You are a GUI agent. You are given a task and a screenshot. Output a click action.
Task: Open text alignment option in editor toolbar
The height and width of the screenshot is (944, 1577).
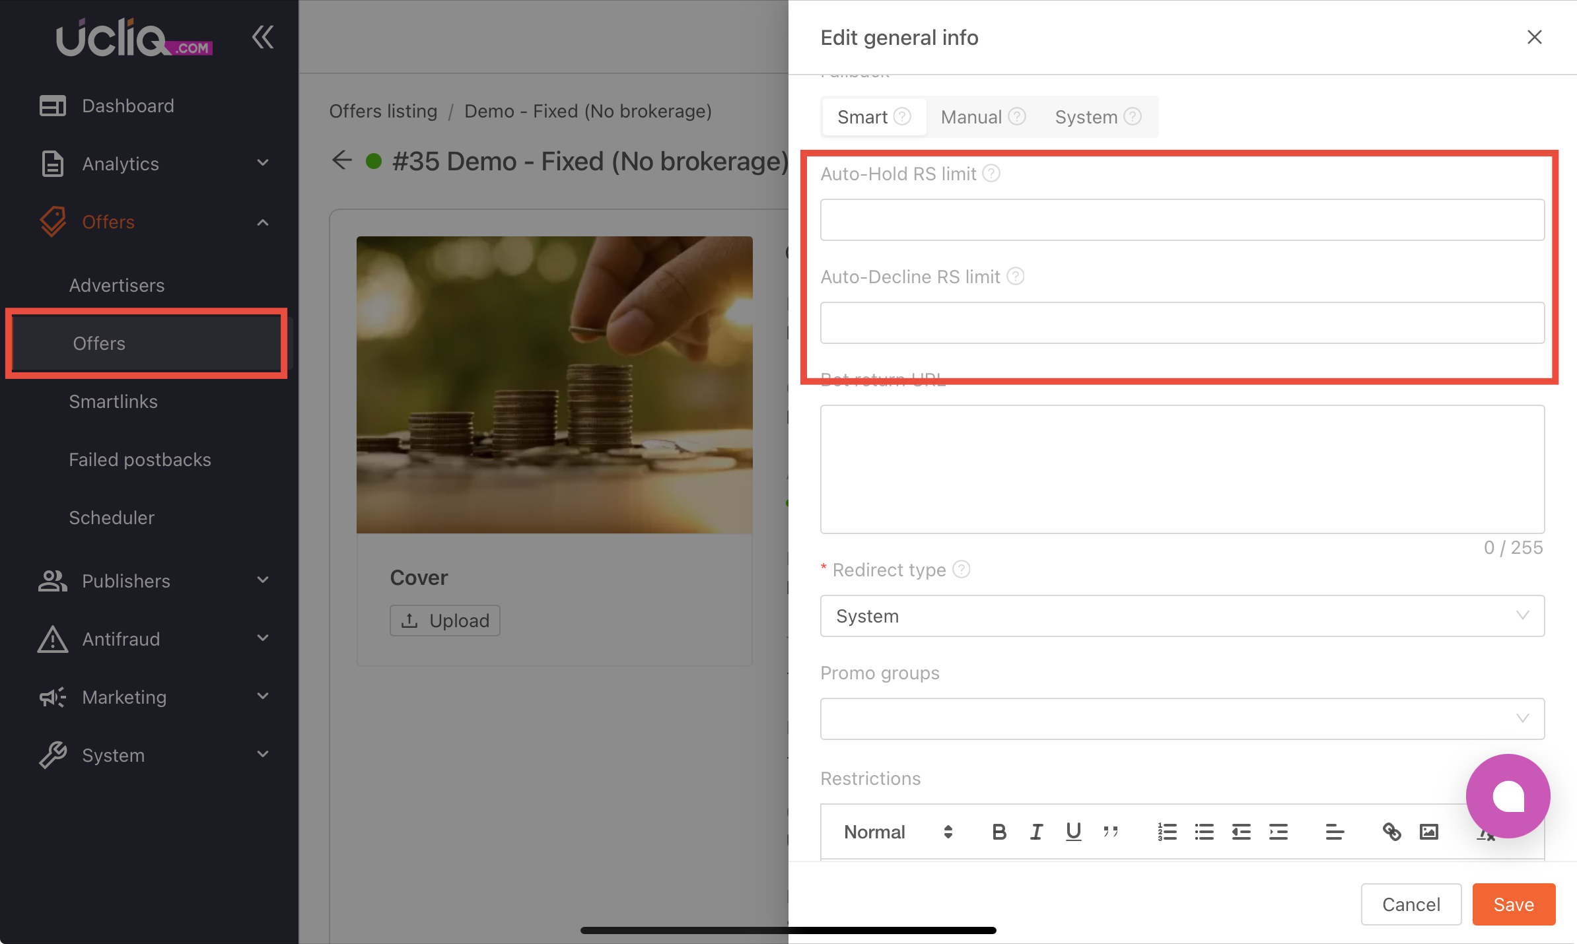[1335, 832]
